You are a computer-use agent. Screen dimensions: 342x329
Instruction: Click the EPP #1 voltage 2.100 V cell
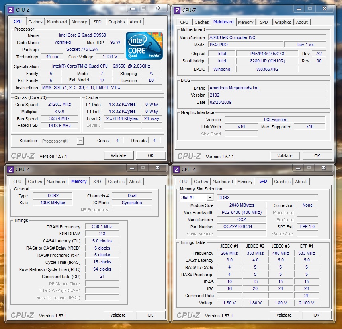pyautogui.click(x=307, y=303)
